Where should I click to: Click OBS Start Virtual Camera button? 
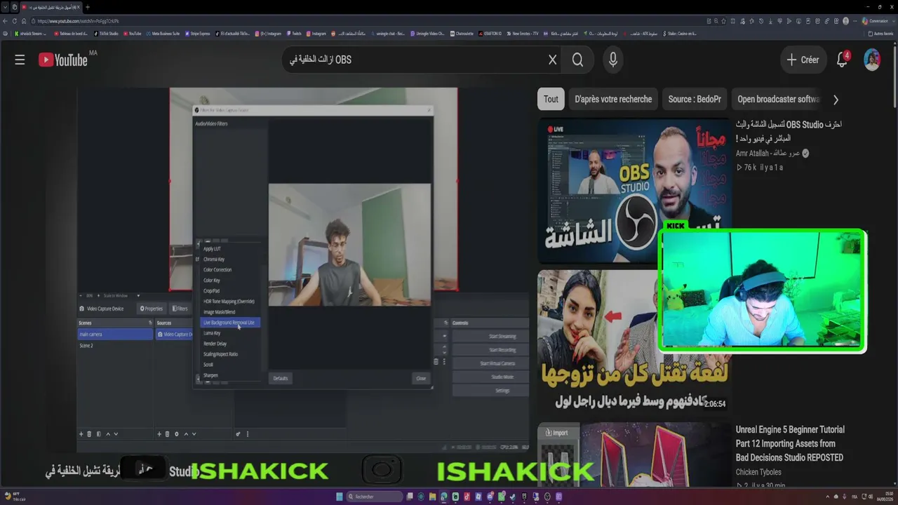coord(498,363)
